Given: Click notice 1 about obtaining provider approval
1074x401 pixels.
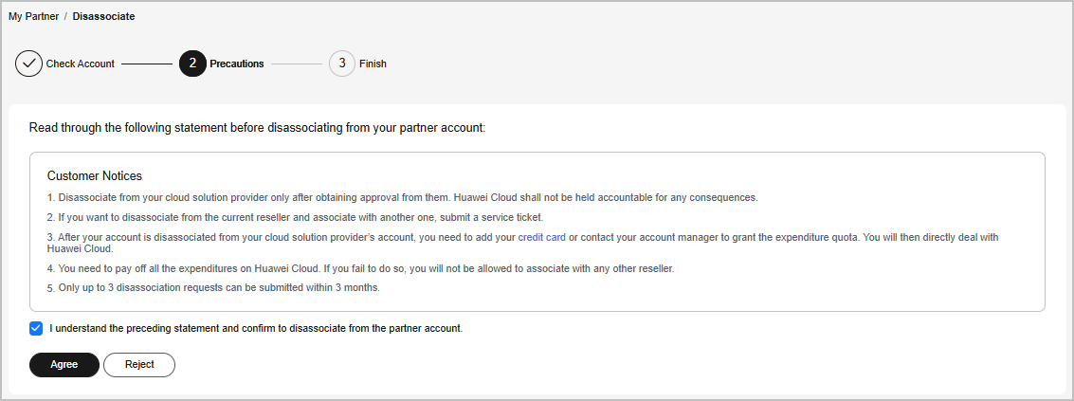Looking at the screenshot, I should point(403,197).
